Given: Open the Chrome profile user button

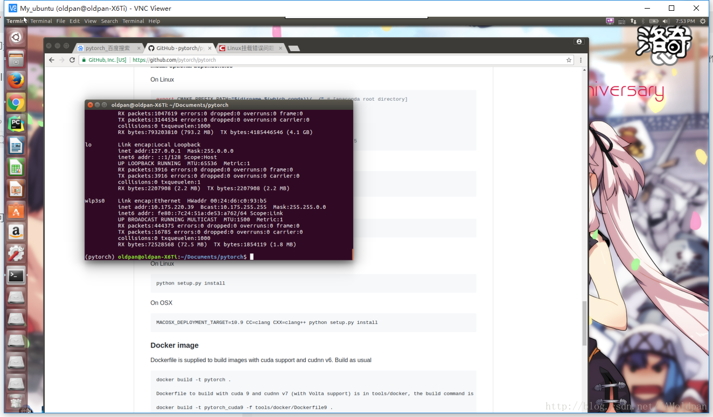Looking at the screenshot, I should pyautogui.click(x=579, y=41).
